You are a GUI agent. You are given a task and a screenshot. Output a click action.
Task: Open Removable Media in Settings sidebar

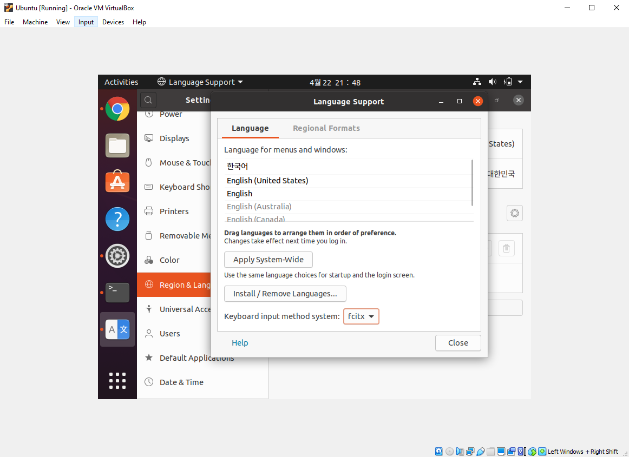click(174, 236)
